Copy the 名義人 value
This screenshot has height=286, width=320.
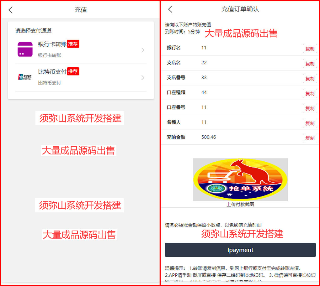tap(310, 123)
